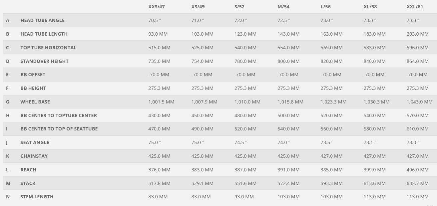
Task: Select the XS/49 size column header
Action: coord(198,7)
